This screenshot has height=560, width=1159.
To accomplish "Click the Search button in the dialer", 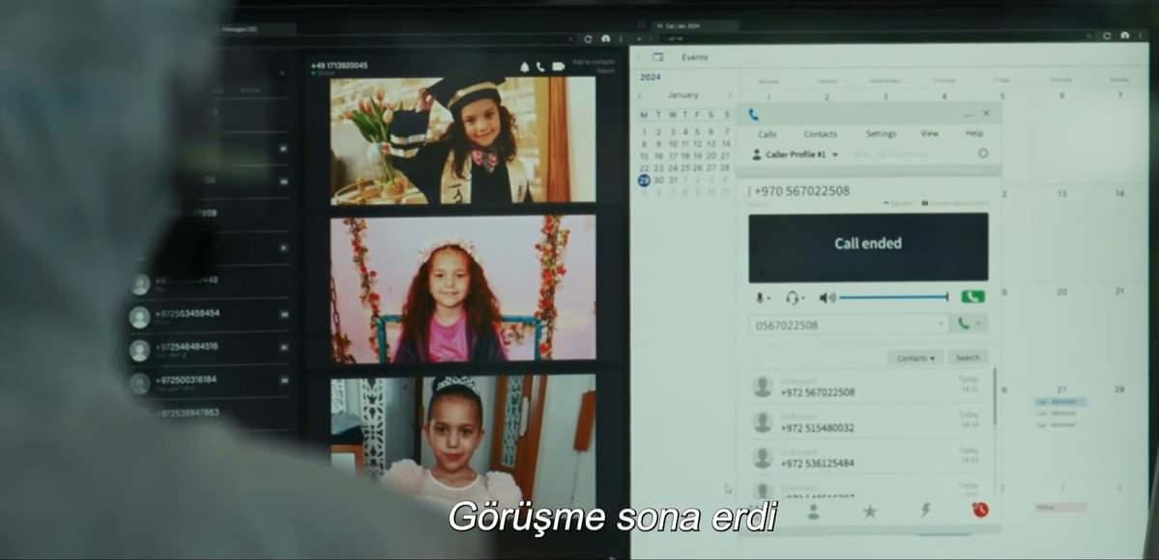I will (970, 357).
